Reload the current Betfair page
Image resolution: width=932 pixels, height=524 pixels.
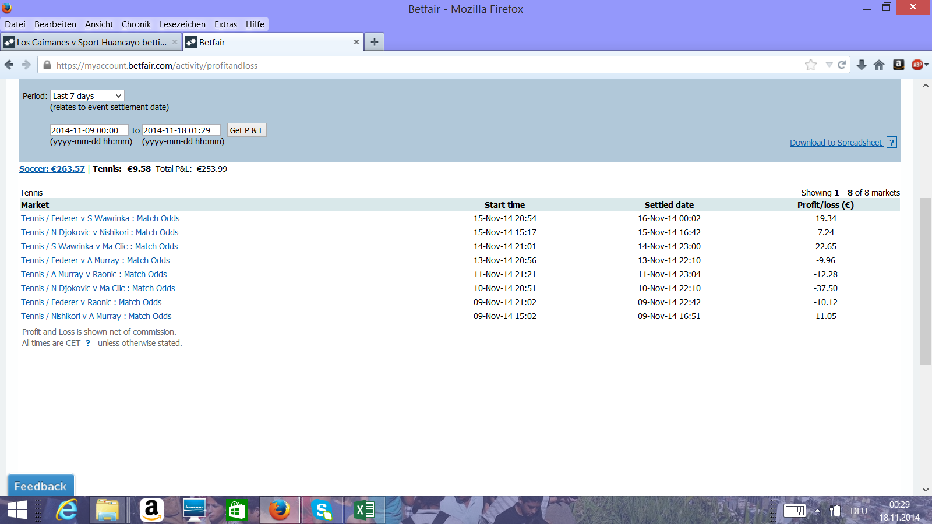click(x=842, y=65)
